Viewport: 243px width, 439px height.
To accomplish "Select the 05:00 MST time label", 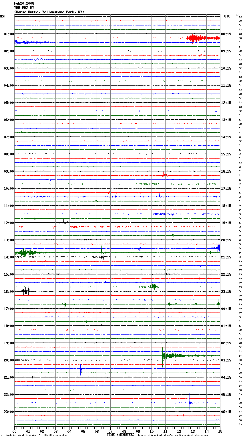I will click(x=9, y=103).
